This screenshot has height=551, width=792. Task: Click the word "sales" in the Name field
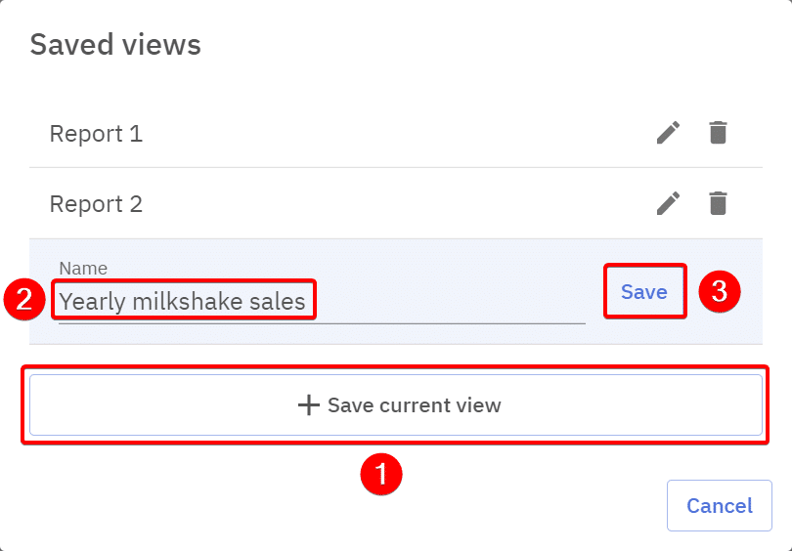click(278, 301)
